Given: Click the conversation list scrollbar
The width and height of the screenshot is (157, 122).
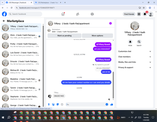Looking at the screenshot, I should click(43, 66).
